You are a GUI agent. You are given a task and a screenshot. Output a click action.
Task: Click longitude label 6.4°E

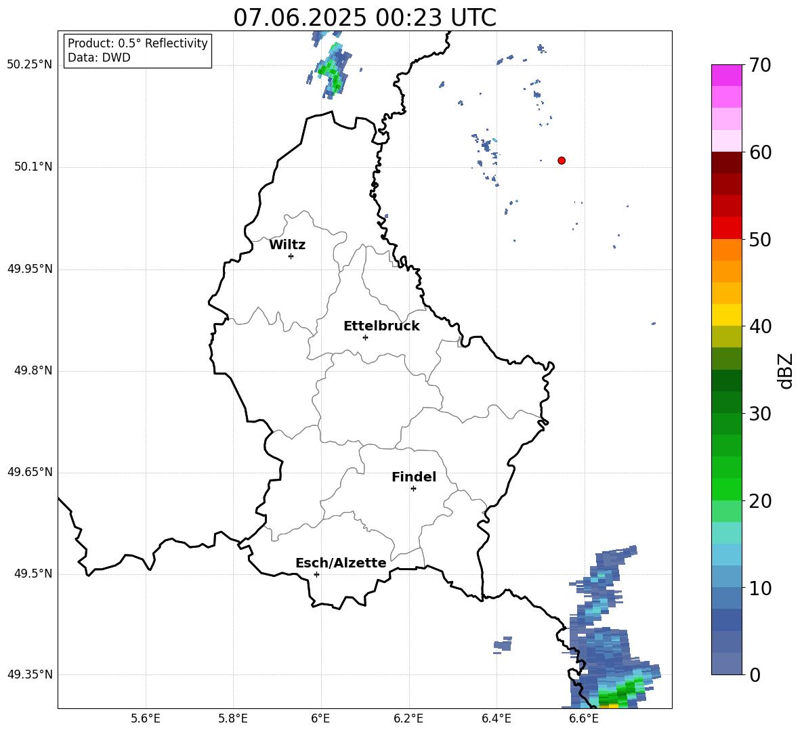[496, 718]
